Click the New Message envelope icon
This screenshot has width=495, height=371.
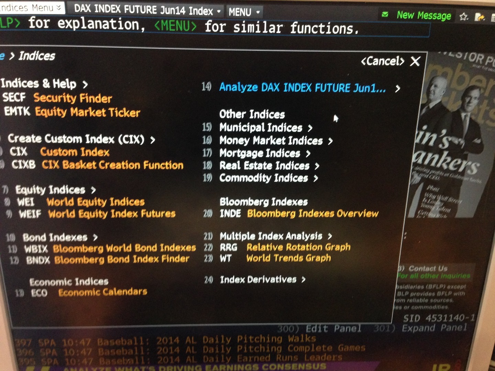385,14
